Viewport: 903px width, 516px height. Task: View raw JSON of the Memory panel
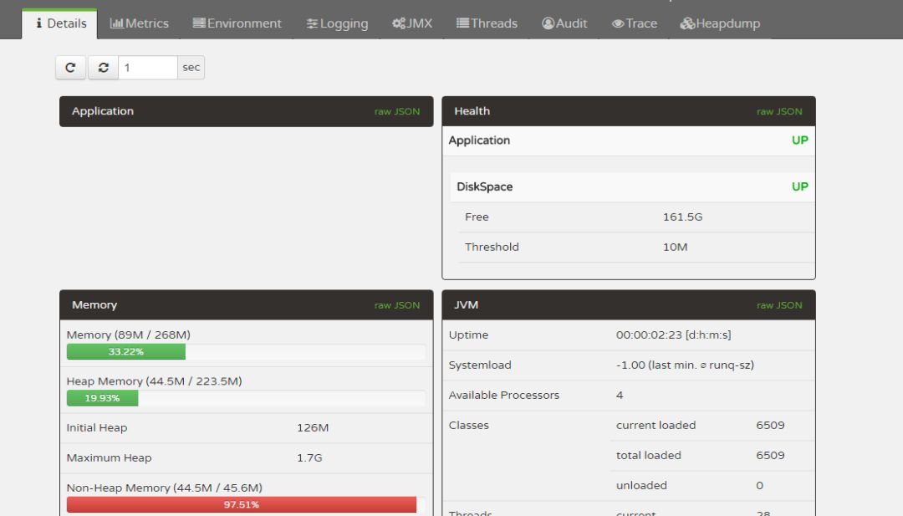coord(397,305)
